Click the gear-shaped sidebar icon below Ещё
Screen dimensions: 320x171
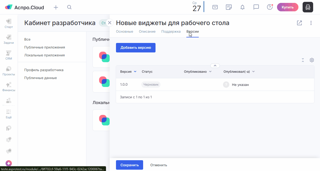click(9, 140)
